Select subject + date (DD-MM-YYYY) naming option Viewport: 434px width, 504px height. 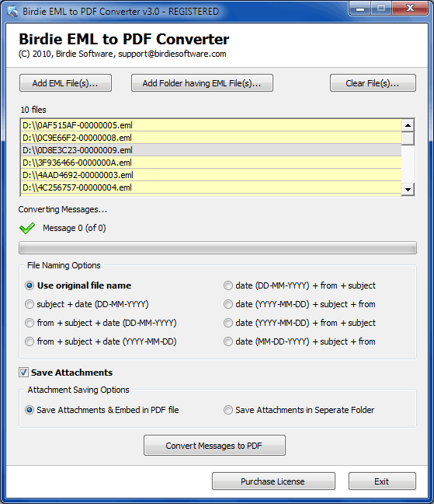pyautogui.click(x=87, y=304)
